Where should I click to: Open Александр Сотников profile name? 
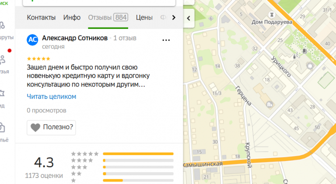[x=75, y=38]
